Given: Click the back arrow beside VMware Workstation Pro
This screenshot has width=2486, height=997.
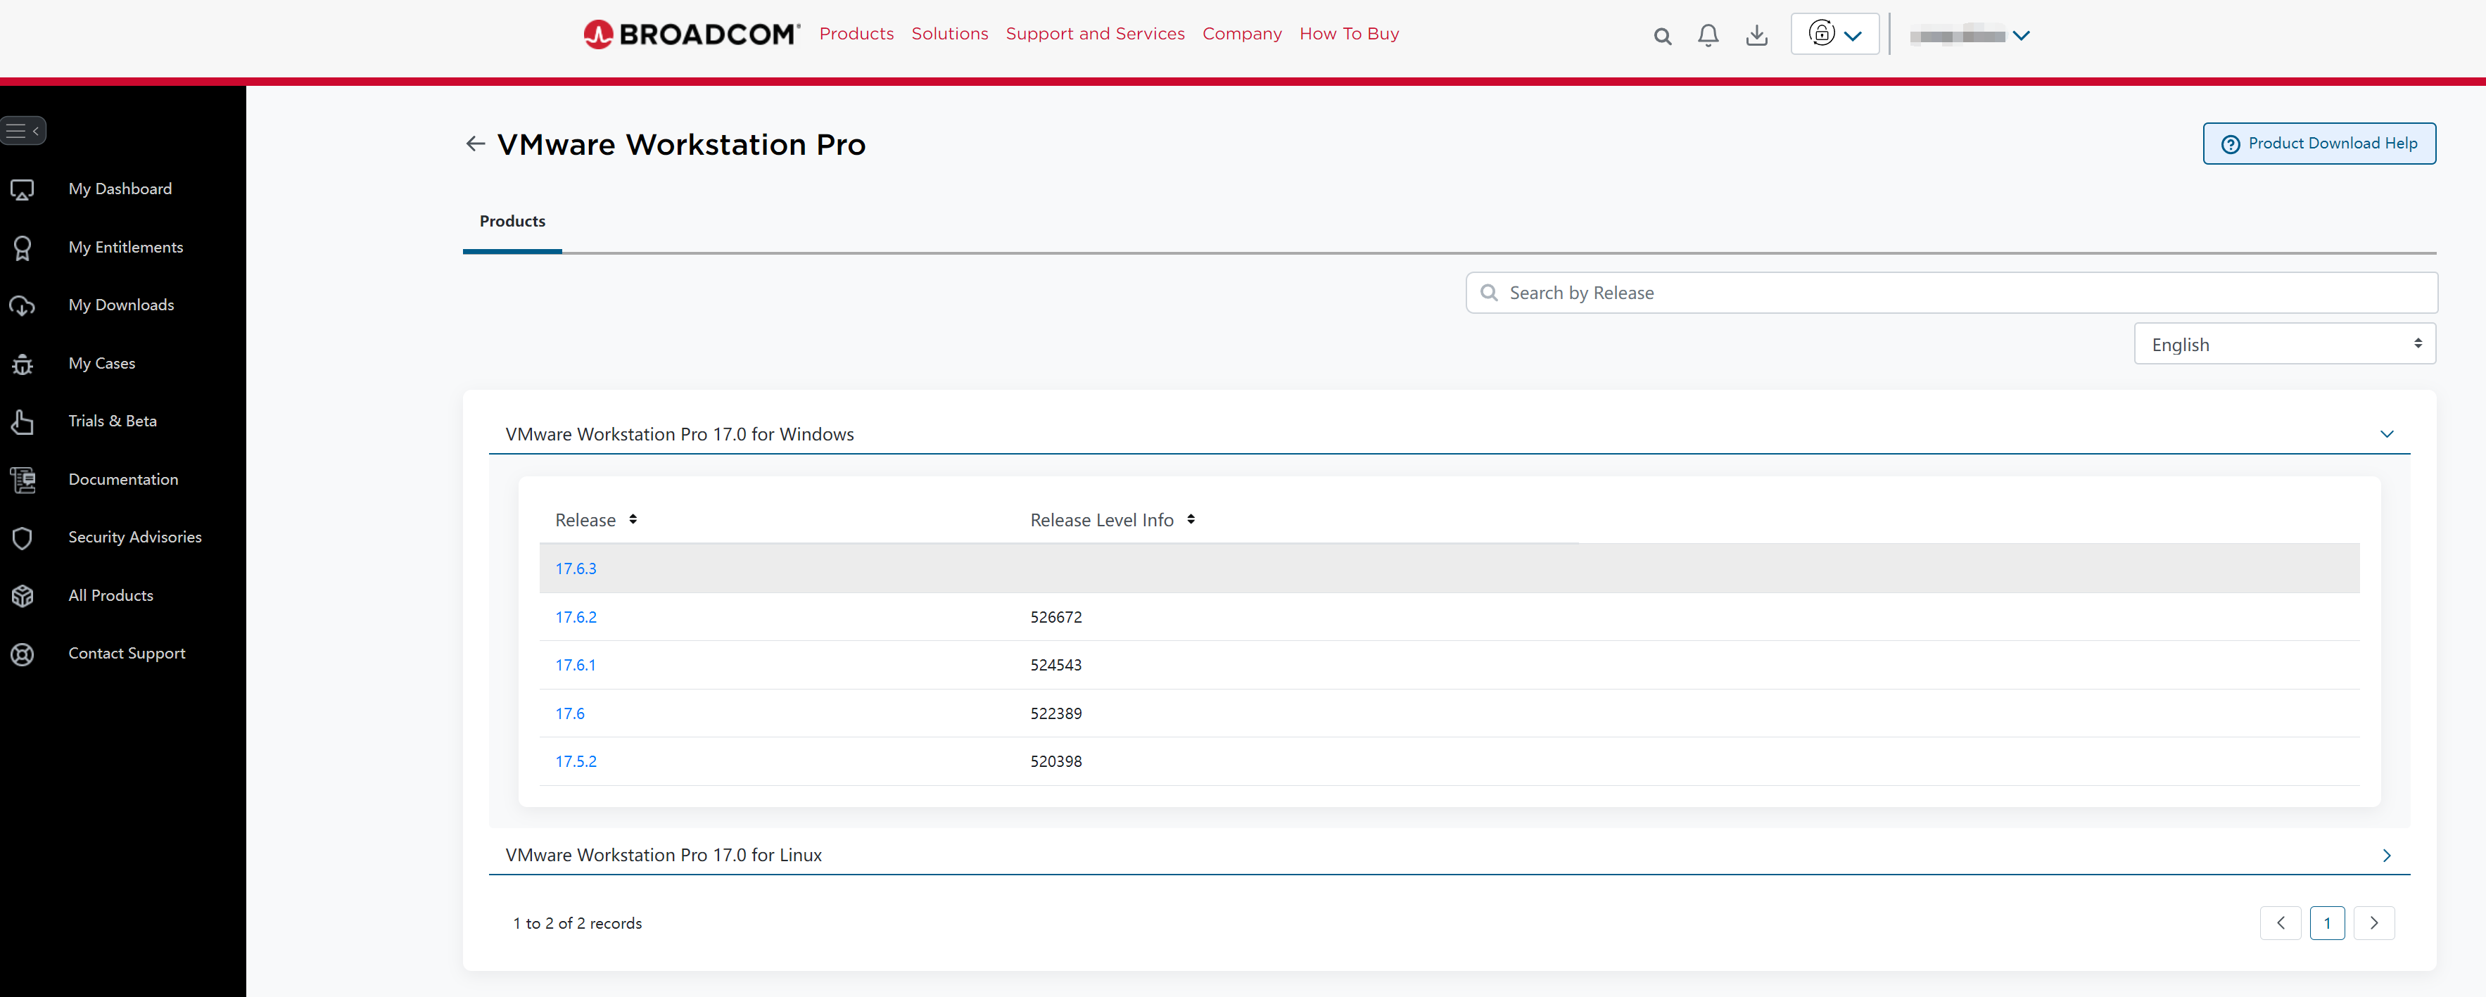Looking at the screenshot, I should (475, 144).
